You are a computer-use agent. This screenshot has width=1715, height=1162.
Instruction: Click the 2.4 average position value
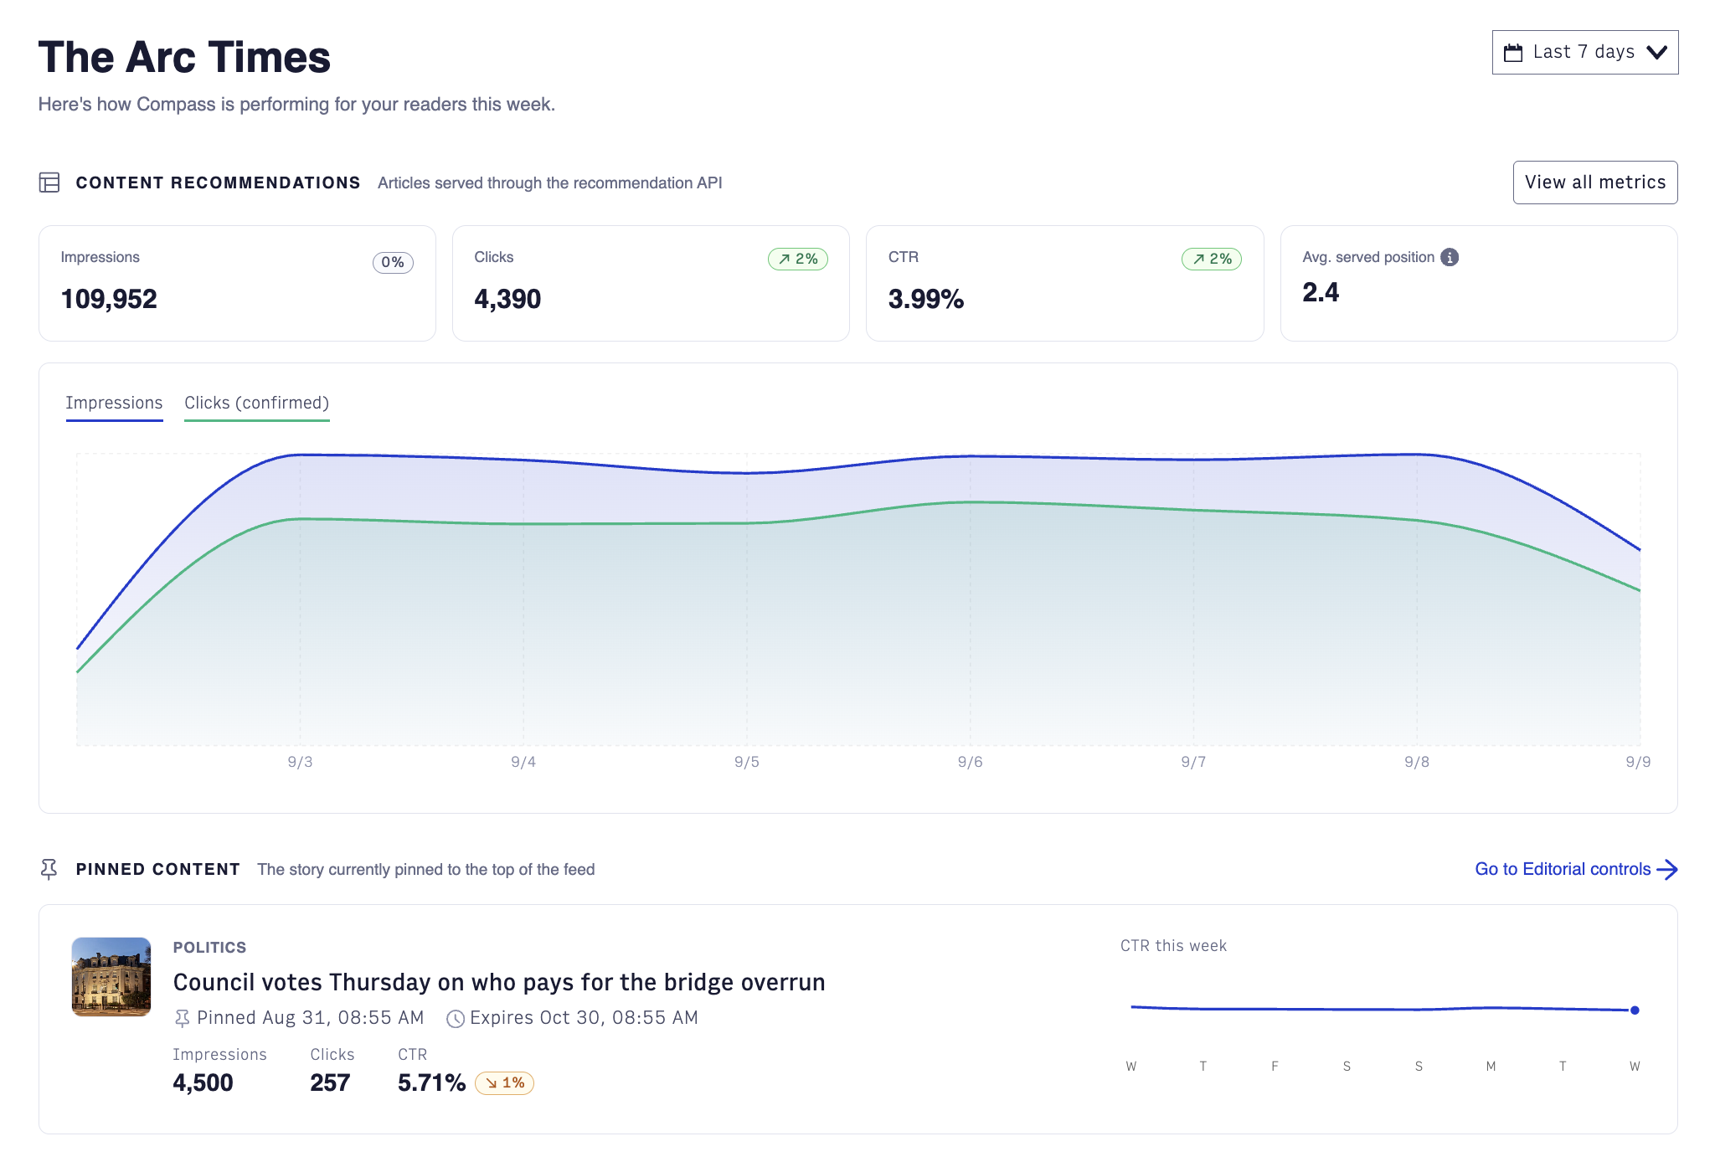[x=1321, y=292]
